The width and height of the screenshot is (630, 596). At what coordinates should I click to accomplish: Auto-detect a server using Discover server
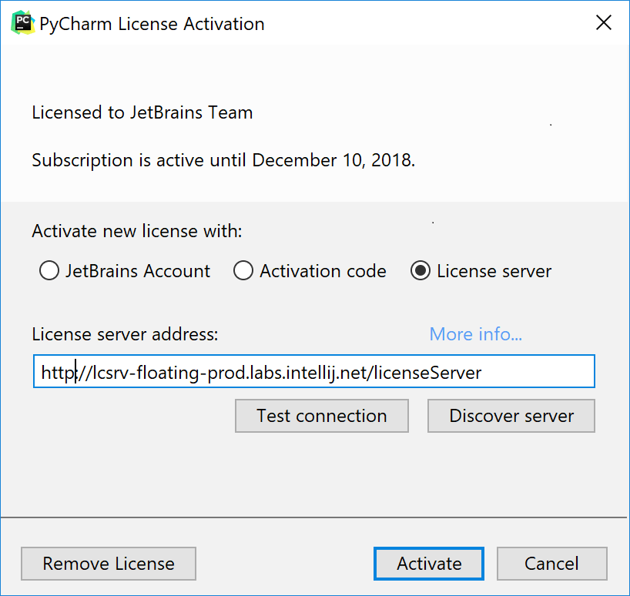[x=511, y=416]
